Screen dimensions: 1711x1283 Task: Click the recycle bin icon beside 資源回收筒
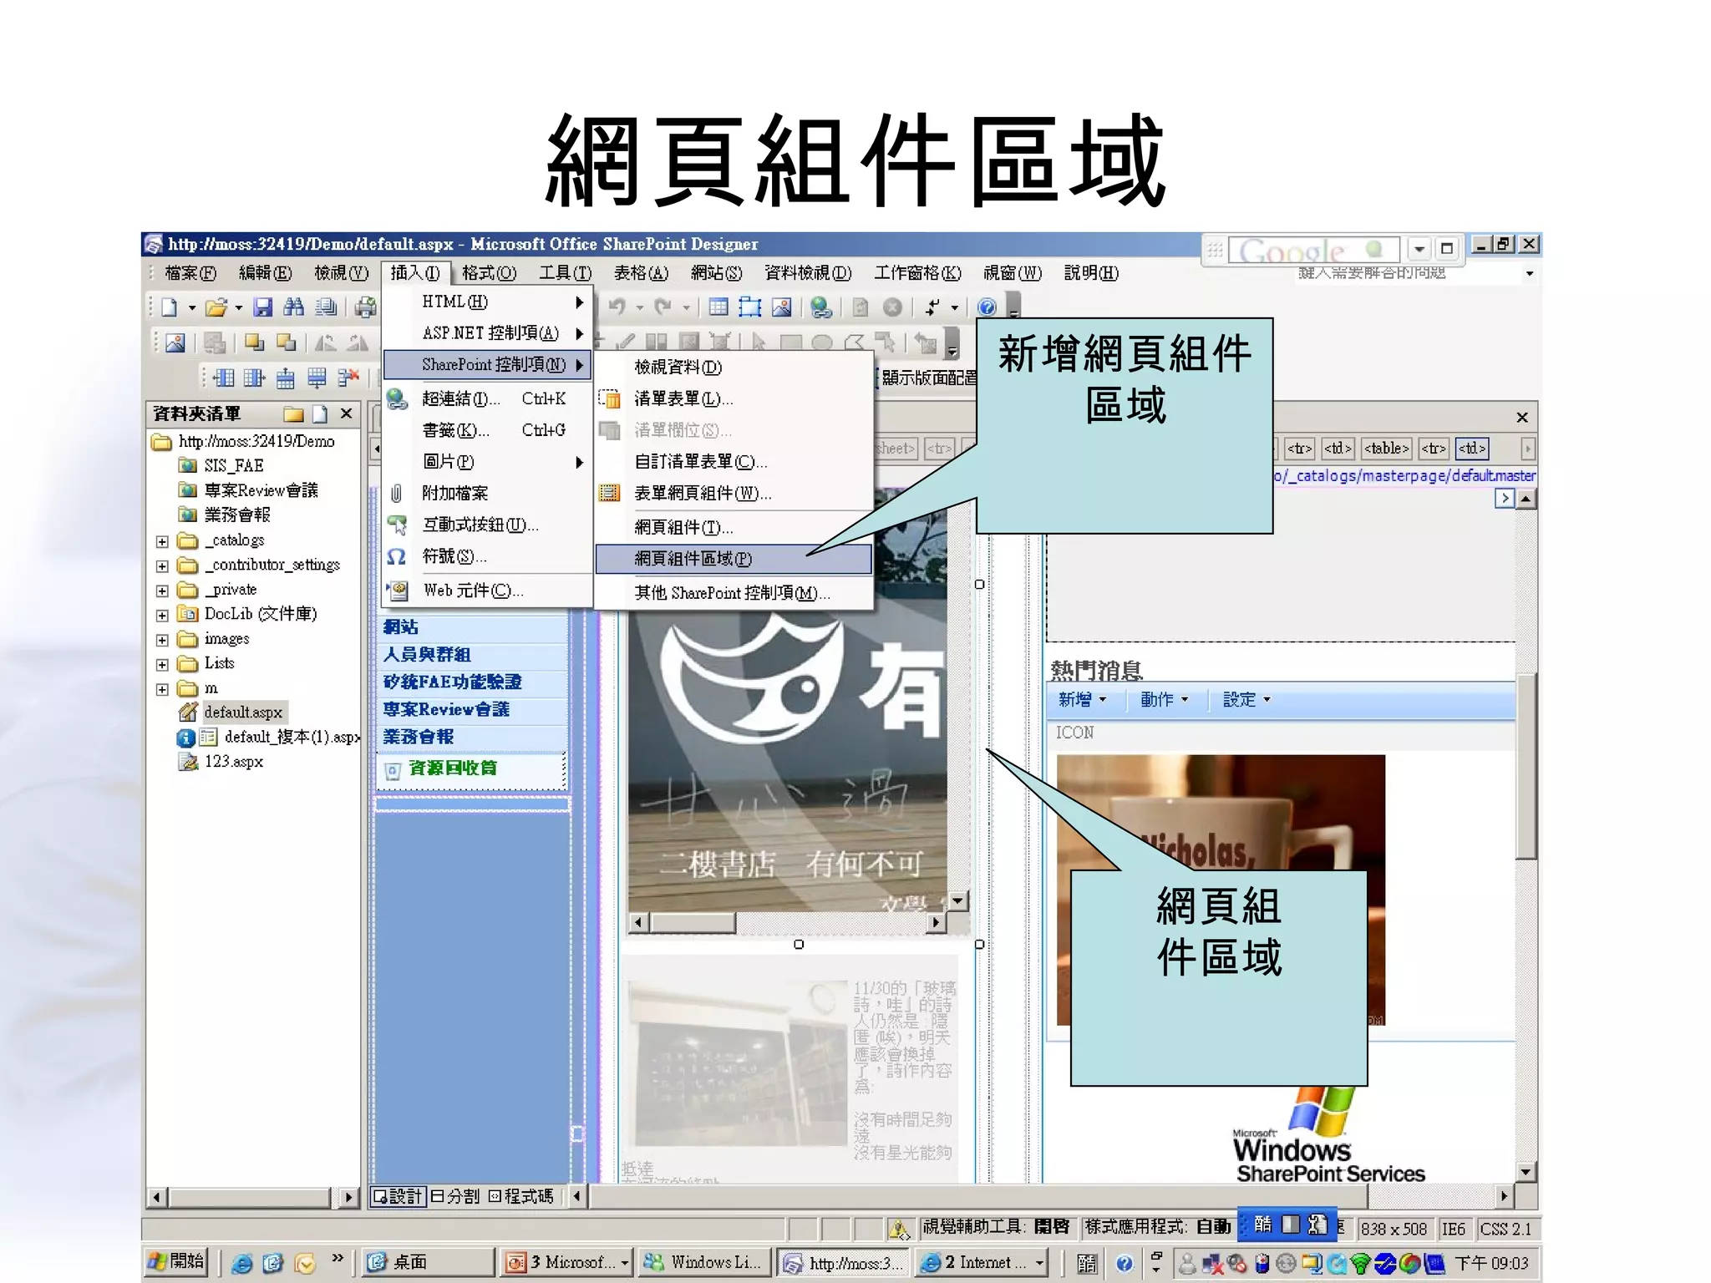coord(393,770)
